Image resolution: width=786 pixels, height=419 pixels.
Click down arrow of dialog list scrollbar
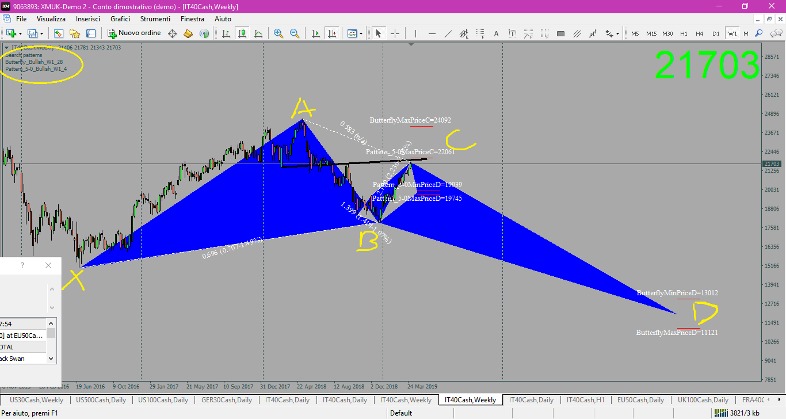pyautogui.click(x=51, y=358)
